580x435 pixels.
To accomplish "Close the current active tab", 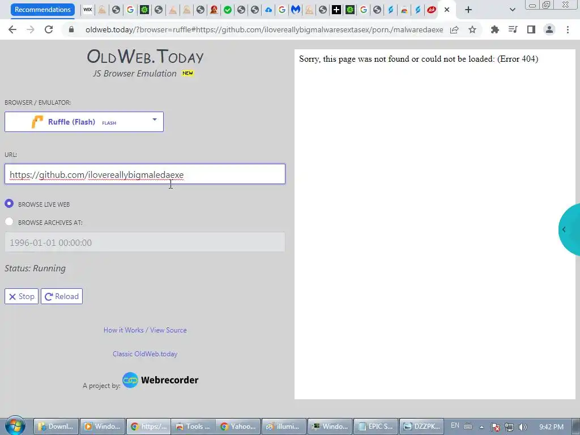I will point(447,10).
